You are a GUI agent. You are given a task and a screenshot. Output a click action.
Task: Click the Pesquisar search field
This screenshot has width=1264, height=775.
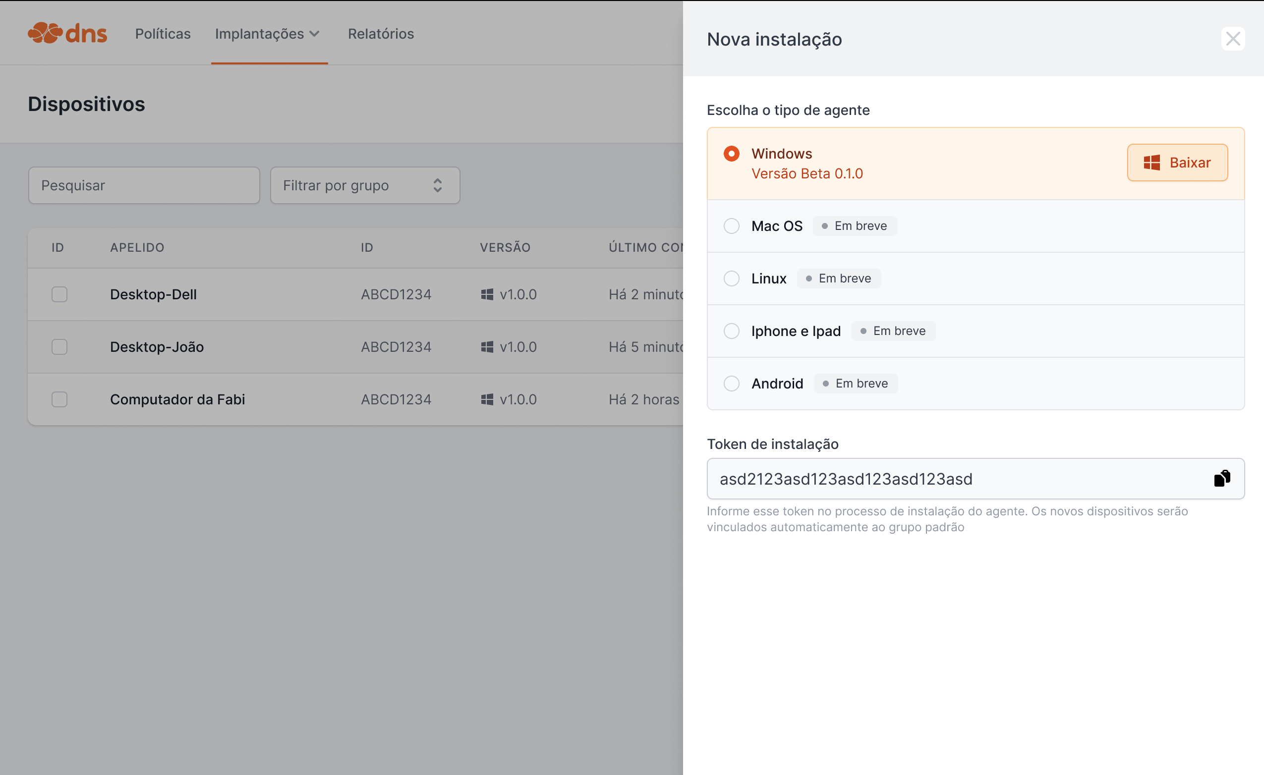pos(144,185)
